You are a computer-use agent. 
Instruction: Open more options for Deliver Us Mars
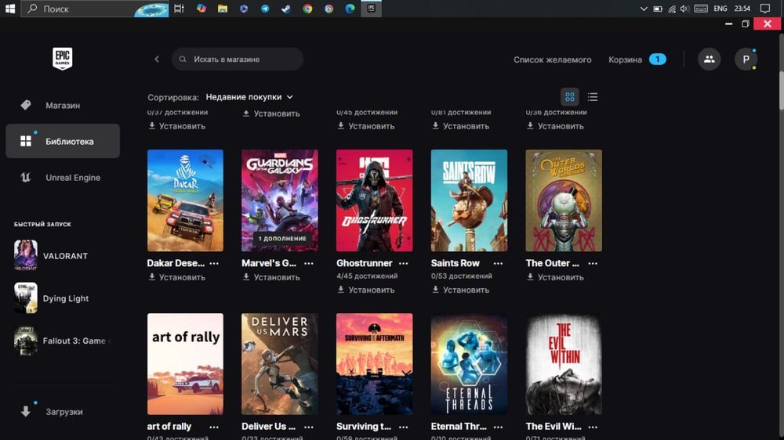click(x=309, y=427)
